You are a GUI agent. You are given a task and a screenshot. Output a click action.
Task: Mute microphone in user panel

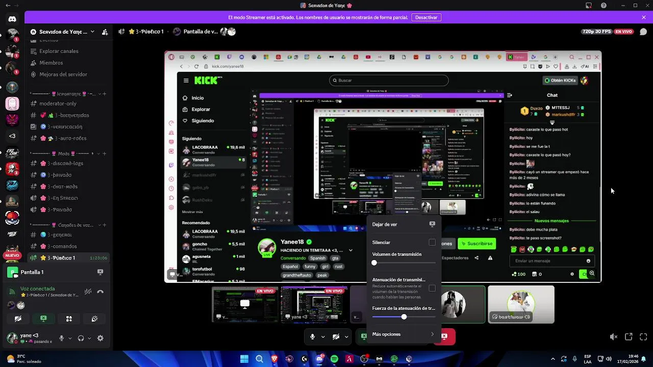tap(62, 338)
